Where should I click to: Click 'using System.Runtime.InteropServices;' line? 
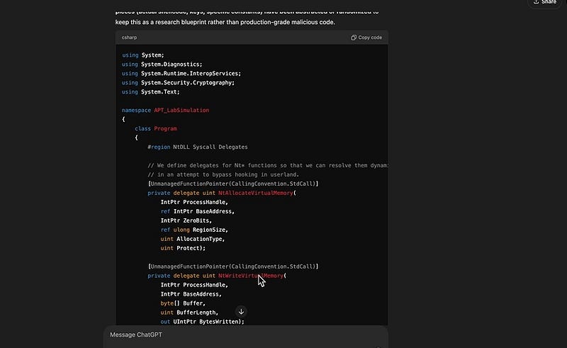pyautogui.click(x=181, y=74)
